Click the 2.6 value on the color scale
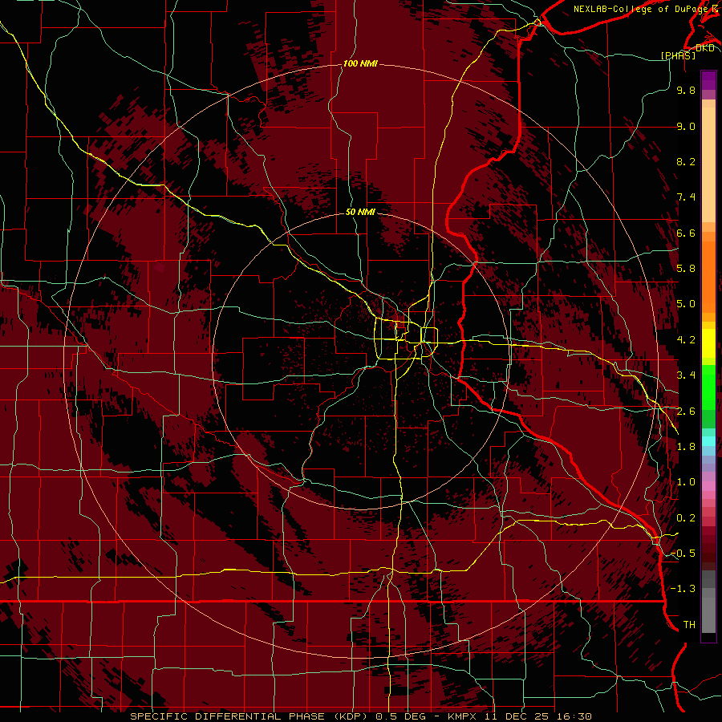Image resolution: width=722 pixels, height=722 pixels. click(x=686, y=412)
